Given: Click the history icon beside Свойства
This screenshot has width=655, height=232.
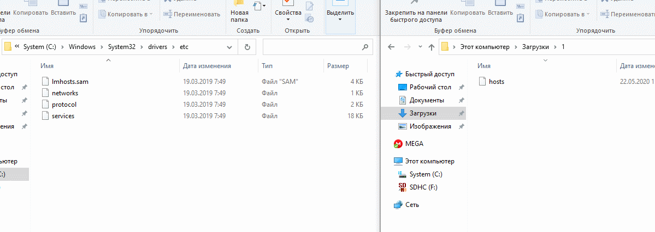Looking at the screenshot, I should coord(310,18).
